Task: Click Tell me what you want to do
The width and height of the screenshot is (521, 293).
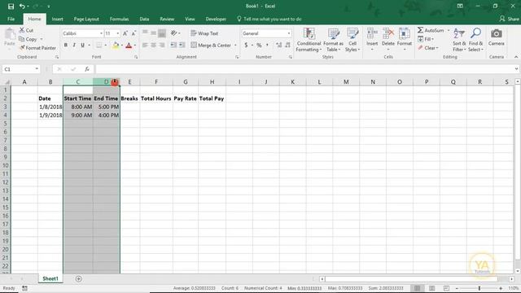Action: click(x=269, y=19)
